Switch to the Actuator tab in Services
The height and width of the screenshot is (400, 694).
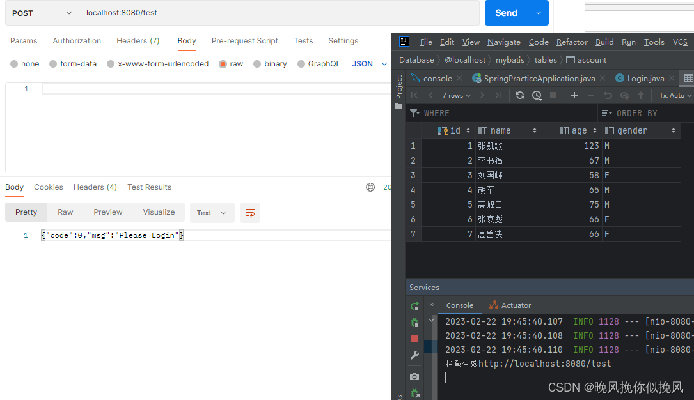(x=510, y=305)
